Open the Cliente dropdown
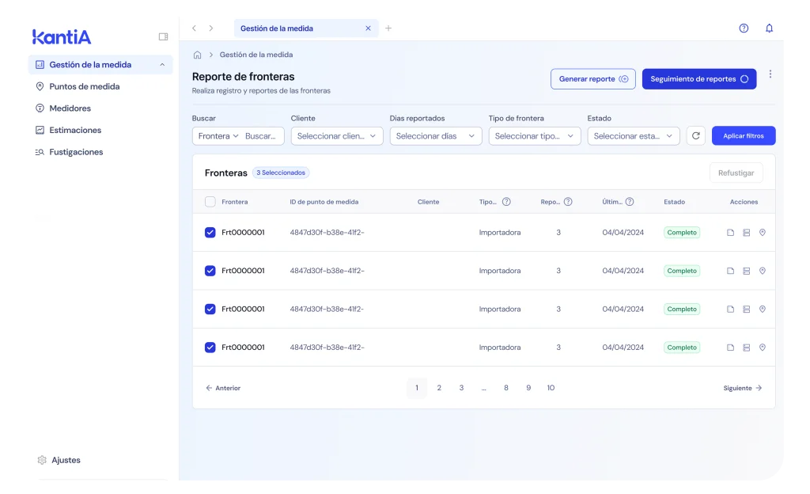 pos(337,136)
